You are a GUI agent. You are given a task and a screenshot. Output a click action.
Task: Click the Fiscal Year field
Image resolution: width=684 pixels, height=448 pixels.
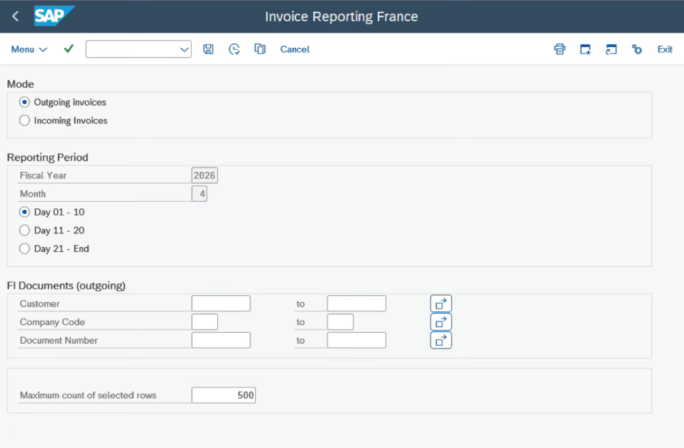[x=205, y=175]
